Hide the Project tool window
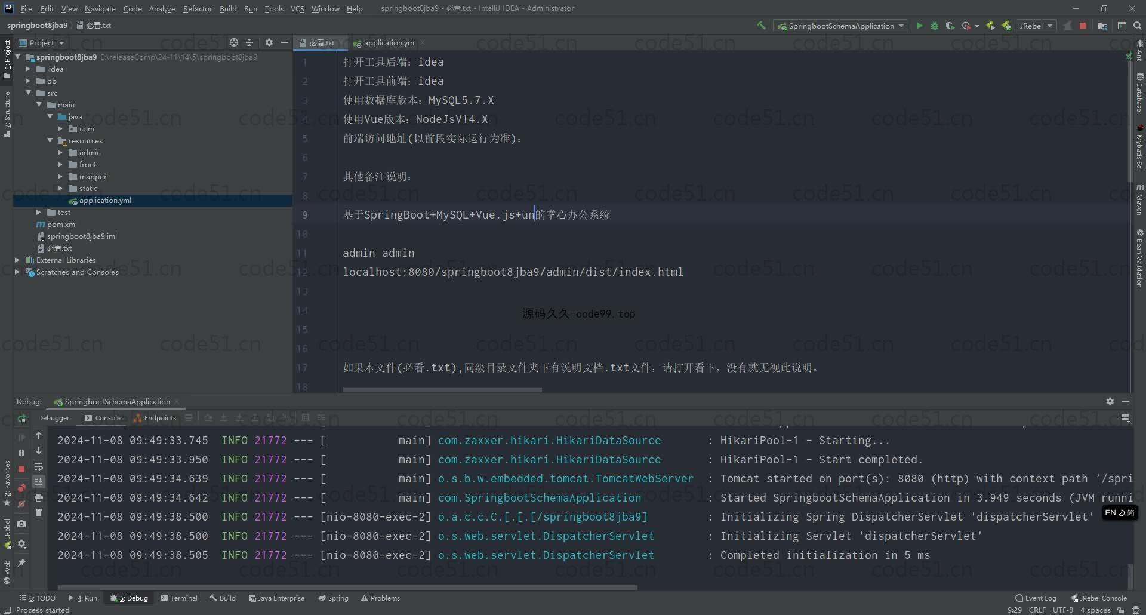The image size is (1146, 615). pyautogui.click(x=285, y=42)
